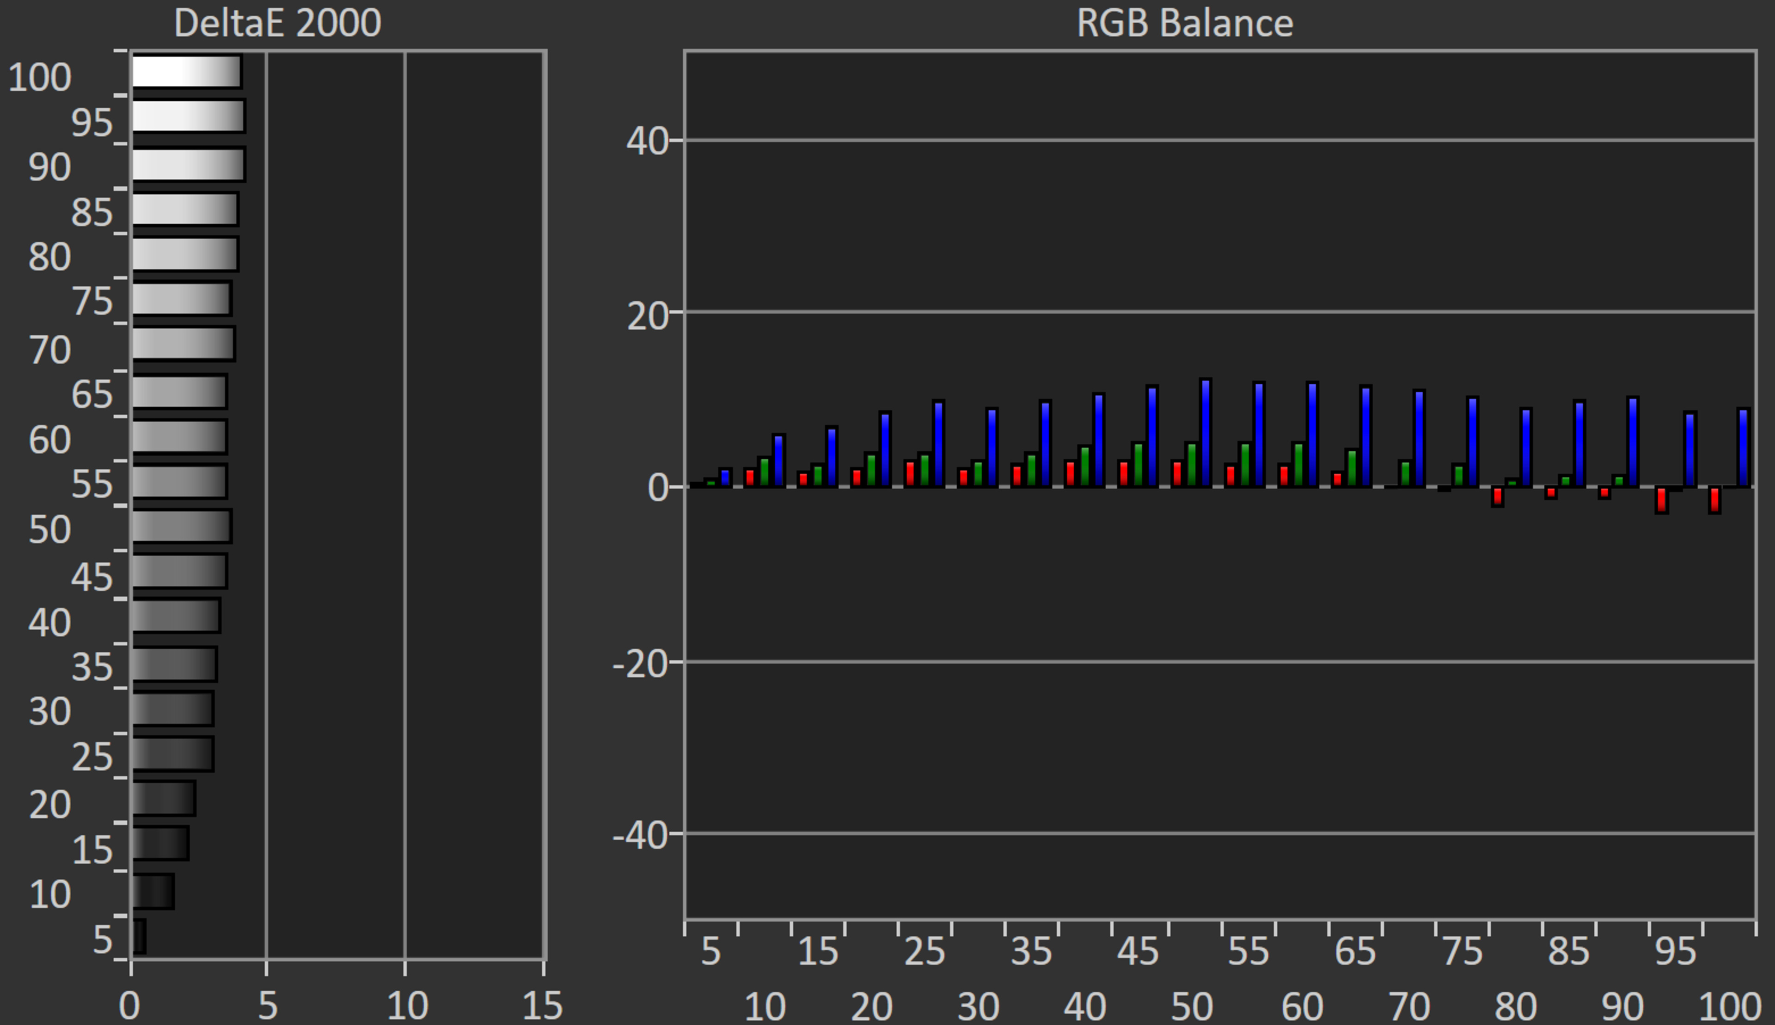Click the blue bar at 10 in RGB Balance

click(x=777, y=460)
